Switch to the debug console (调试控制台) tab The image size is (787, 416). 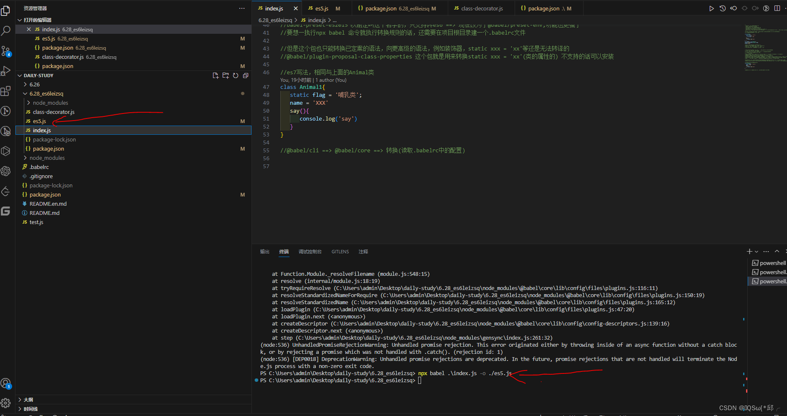(310, 252)
